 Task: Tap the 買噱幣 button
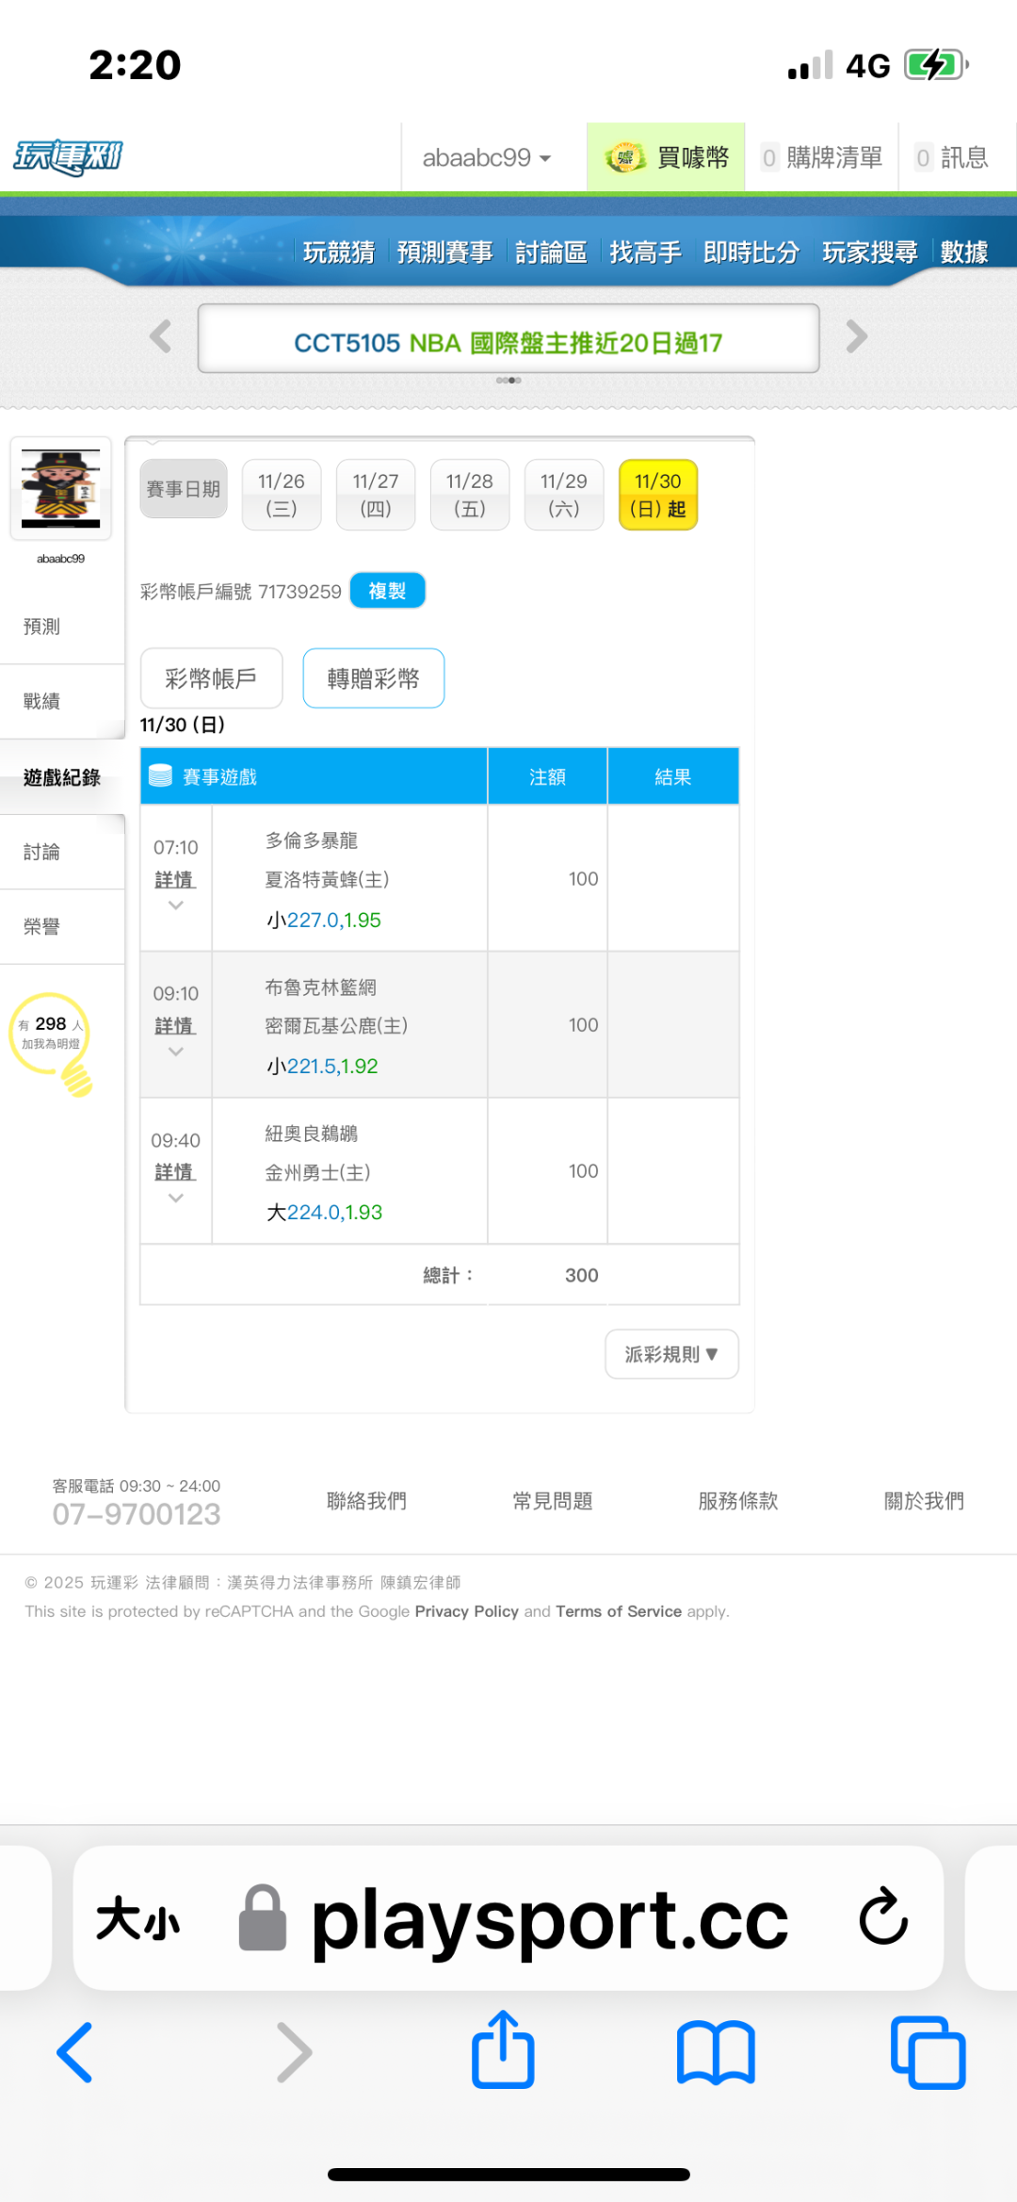point(666,157)
